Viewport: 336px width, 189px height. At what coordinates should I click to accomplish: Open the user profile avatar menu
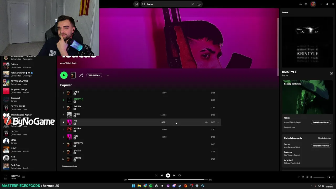coord(313,4)
